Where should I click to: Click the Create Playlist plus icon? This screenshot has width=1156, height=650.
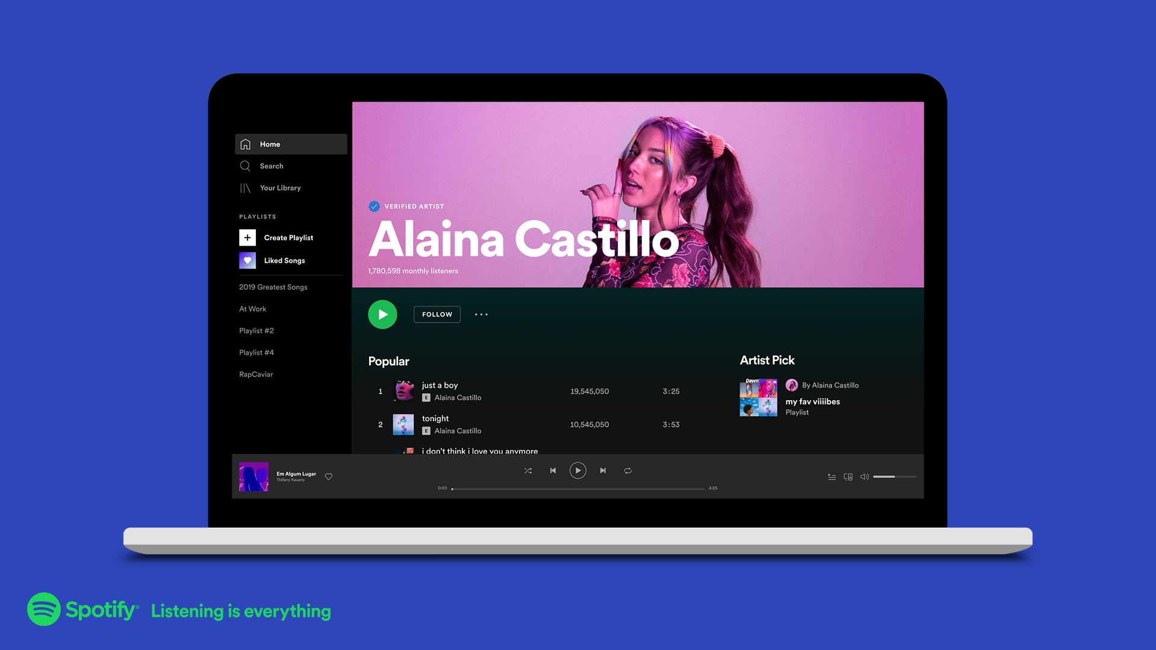(247, 237)
